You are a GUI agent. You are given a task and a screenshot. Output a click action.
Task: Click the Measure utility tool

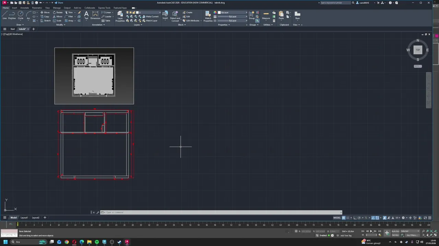266,15
